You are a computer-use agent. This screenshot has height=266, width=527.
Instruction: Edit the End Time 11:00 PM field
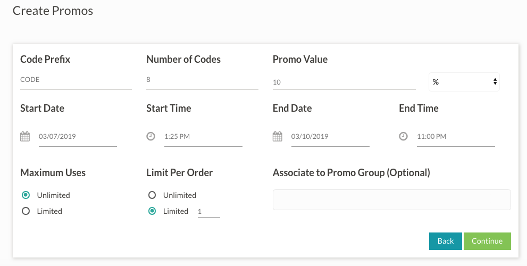click(456, 137)
